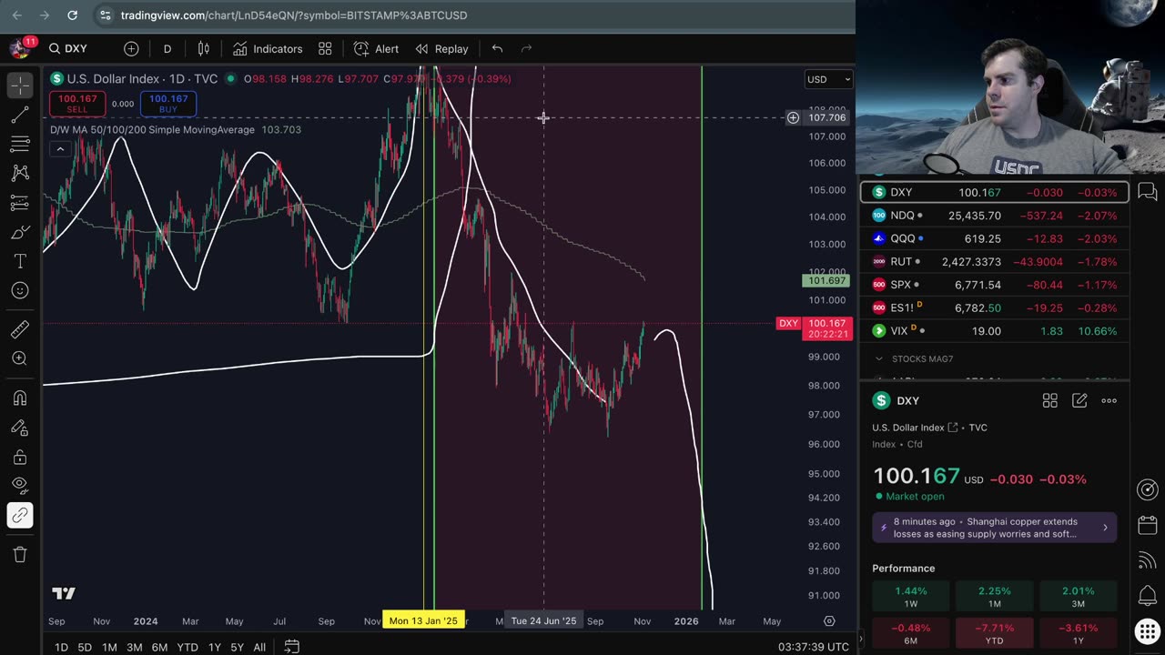Select the 1Y time range
1165x655 pixels.
[x=215, y=647]
